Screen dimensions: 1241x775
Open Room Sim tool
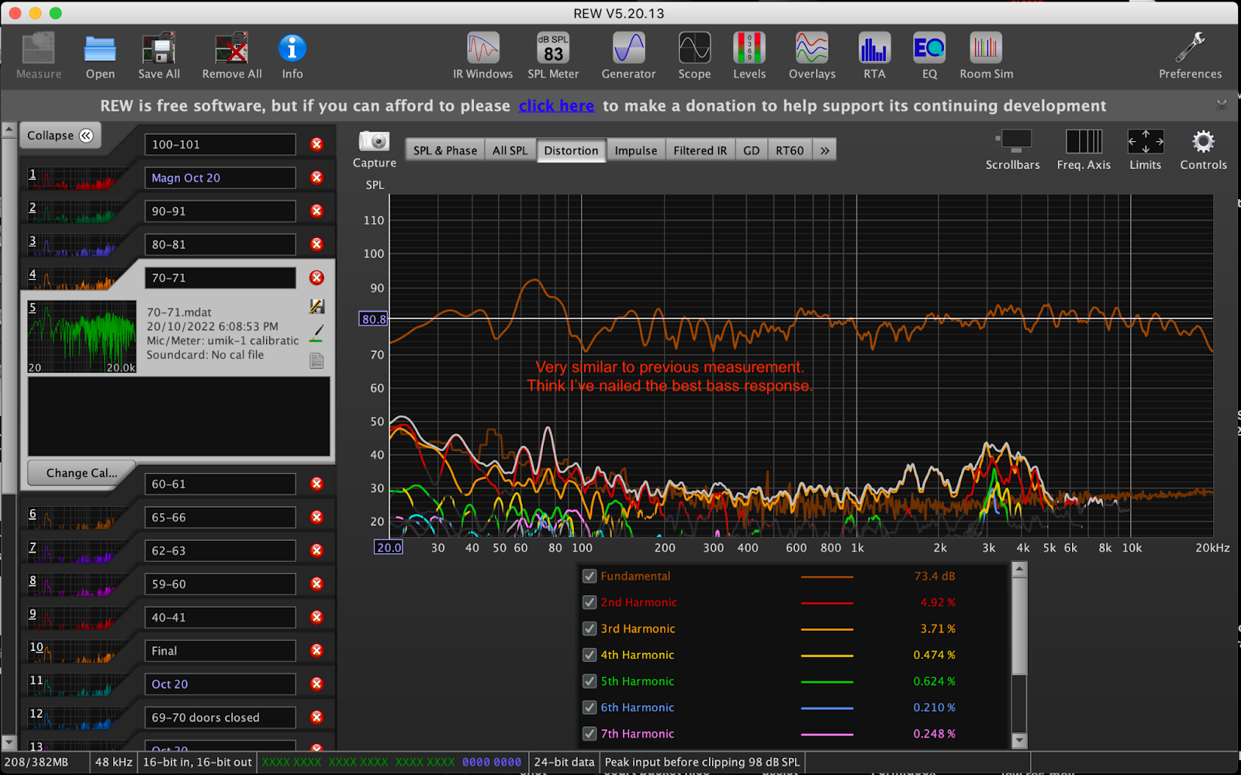tap(986, 56)
